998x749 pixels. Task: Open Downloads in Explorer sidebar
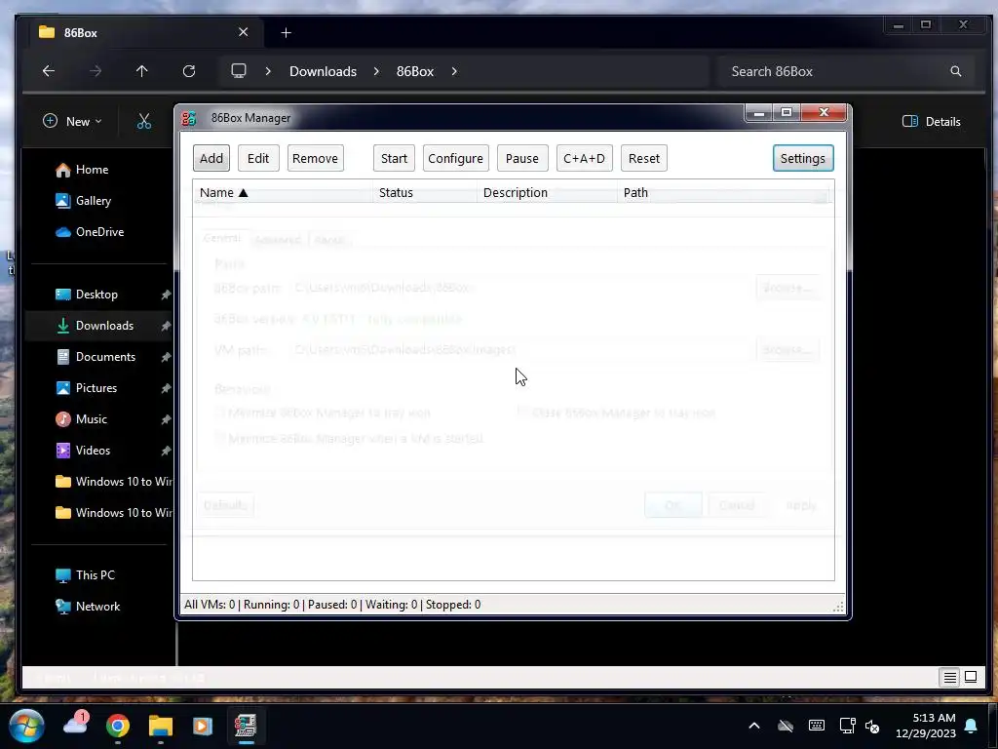coord(97,326)
